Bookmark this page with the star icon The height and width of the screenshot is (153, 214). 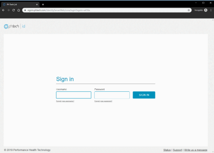[189, 10]
